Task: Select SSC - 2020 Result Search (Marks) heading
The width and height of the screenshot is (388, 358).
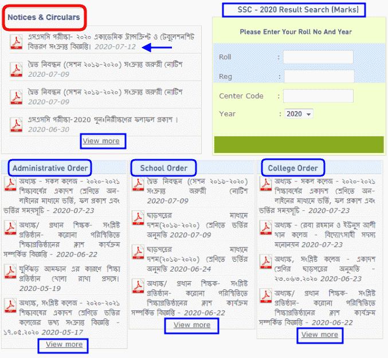Action: coord(298,10)
